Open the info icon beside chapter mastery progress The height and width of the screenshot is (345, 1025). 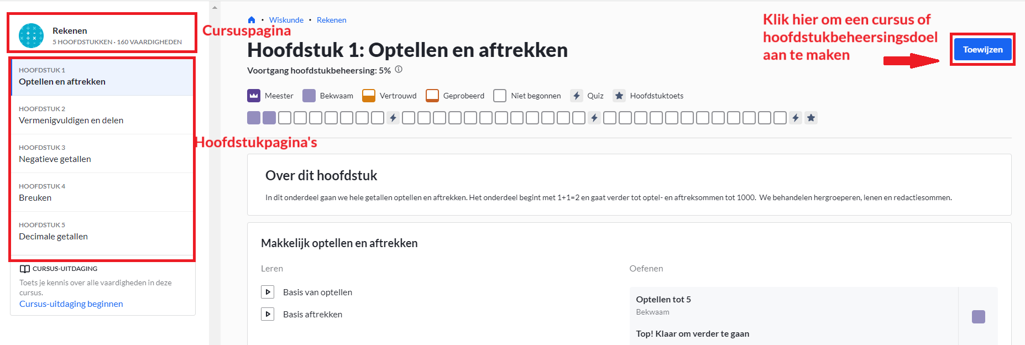(x=399, y=70)
